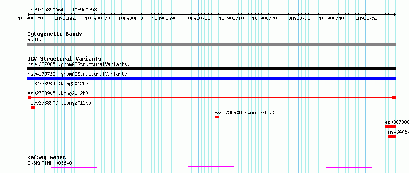Open the esv2738908 (Wong2012b) variant label
The image size is (409, 173).
tap(244, 112)
